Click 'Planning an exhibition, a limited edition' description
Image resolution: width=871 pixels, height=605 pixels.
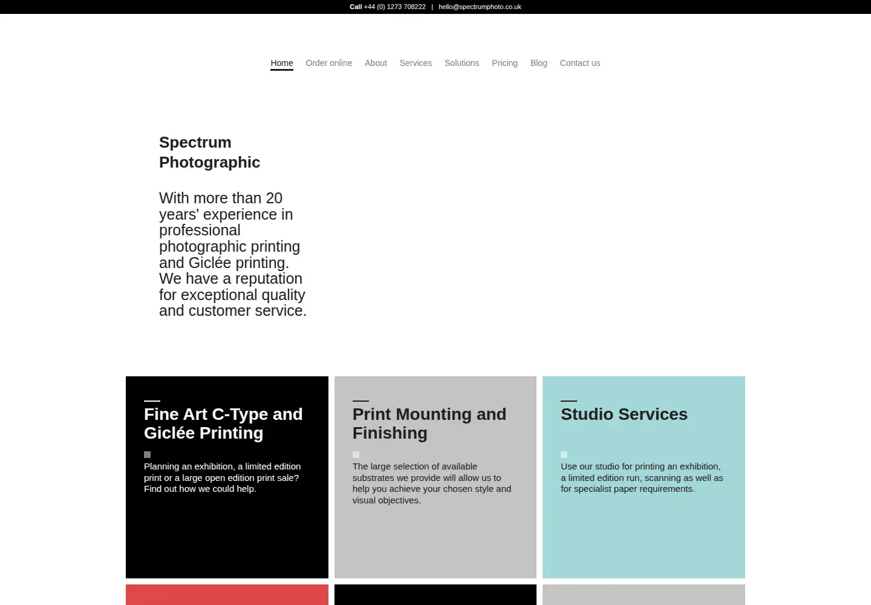click(222, 477)
